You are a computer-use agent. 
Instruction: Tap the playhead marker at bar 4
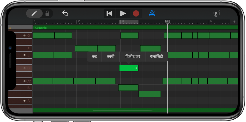(x=167, y=22)
